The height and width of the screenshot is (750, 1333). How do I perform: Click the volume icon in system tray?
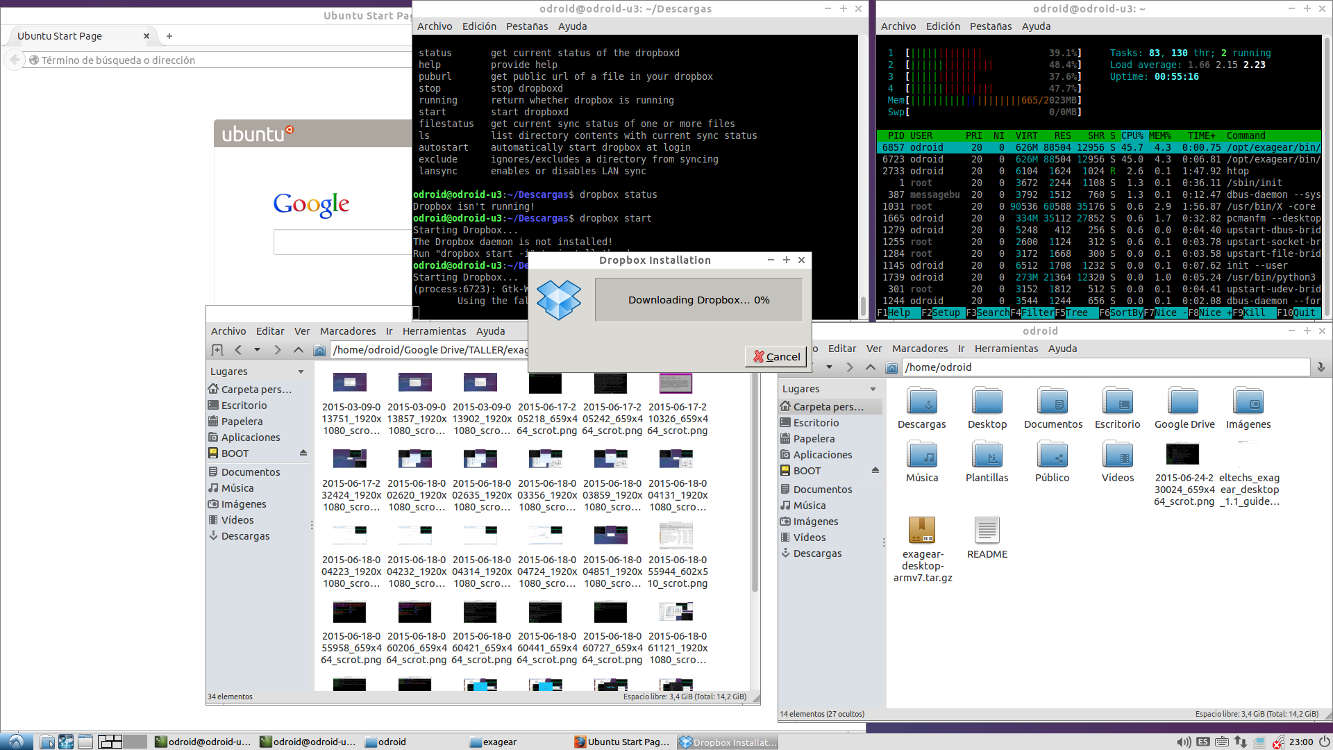pyautogui.click(x=1184, y=742)
